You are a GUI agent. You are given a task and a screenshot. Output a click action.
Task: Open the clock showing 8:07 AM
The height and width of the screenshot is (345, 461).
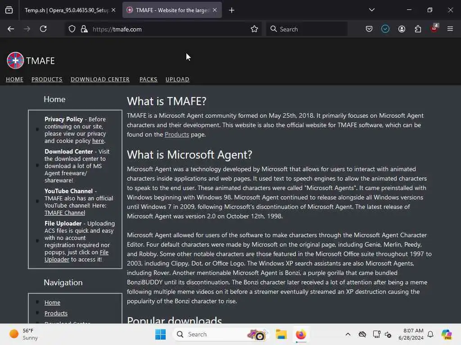tap(411, 334)
